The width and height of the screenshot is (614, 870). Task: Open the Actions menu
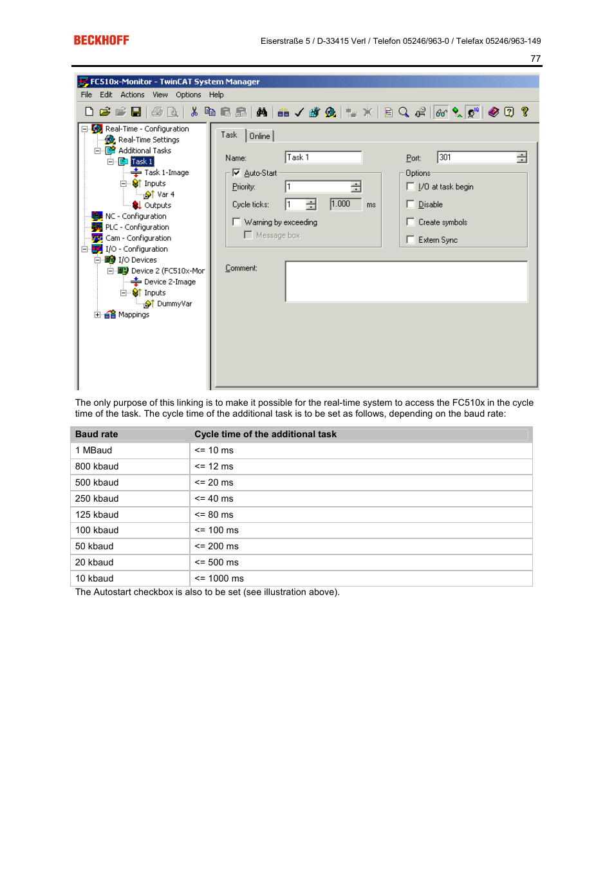(x=133, y=95)
